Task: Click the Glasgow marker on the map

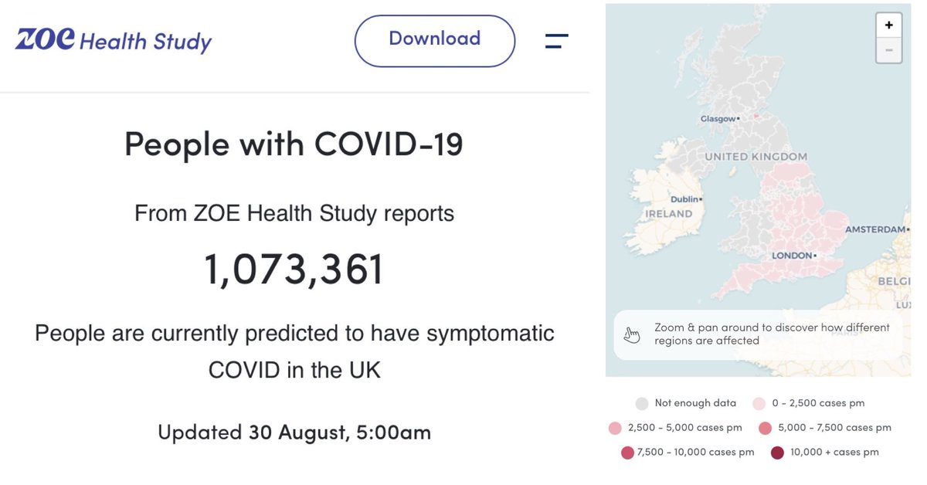Action: [x=738, y=119]
